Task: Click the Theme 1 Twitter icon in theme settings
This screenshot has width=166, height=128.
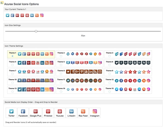Action: pyautogui.click(x=19, y=54)
